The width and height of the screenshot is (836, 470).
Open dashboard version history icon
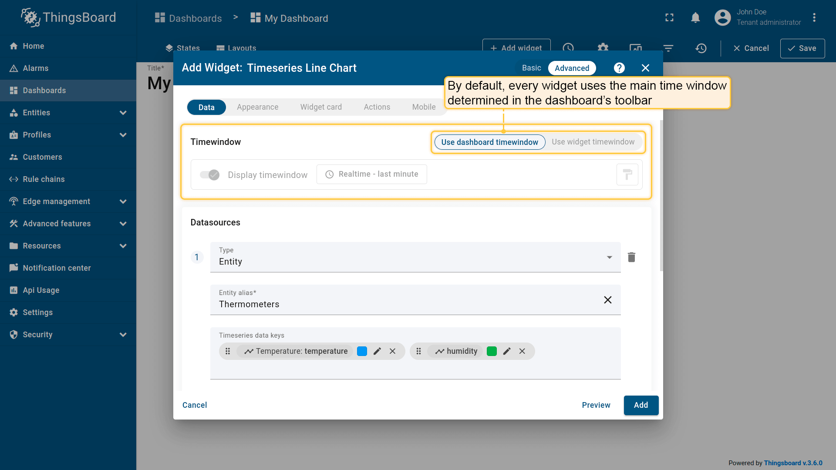(x=701, y=48)
